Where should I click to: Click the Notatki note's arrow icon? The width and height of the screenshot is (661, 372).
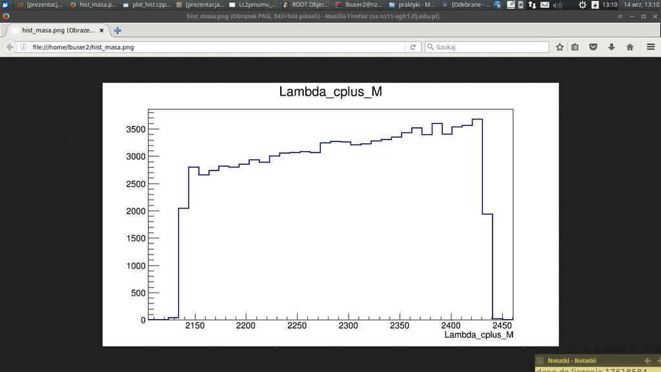(x=648, y=360)
